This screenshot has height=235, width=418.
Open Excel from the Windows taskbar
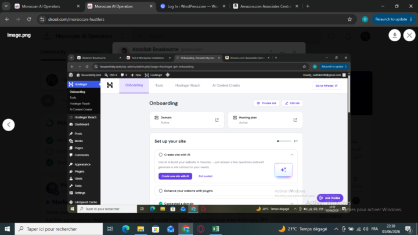coord(215,229)
